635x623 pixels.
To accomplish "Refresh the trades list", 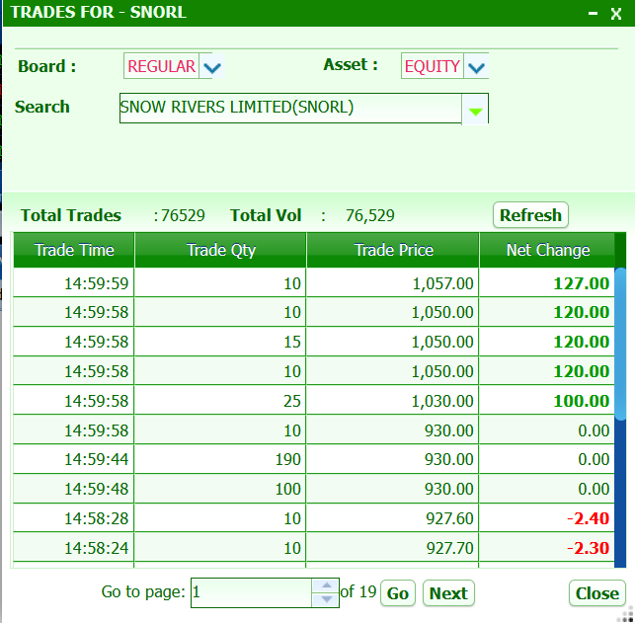I will click(x=530, y=215).
